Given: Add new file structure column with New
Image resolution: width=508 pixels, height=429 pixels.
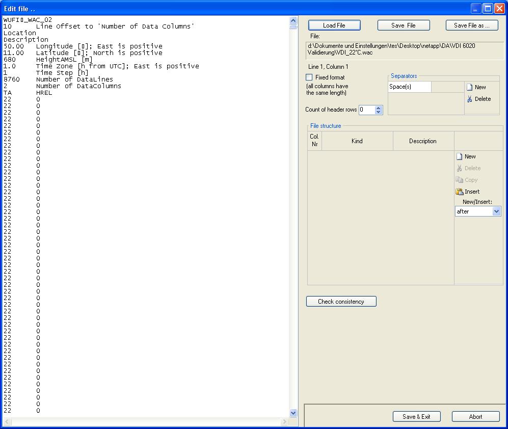Looking at the screenshot, I should 466,156.
